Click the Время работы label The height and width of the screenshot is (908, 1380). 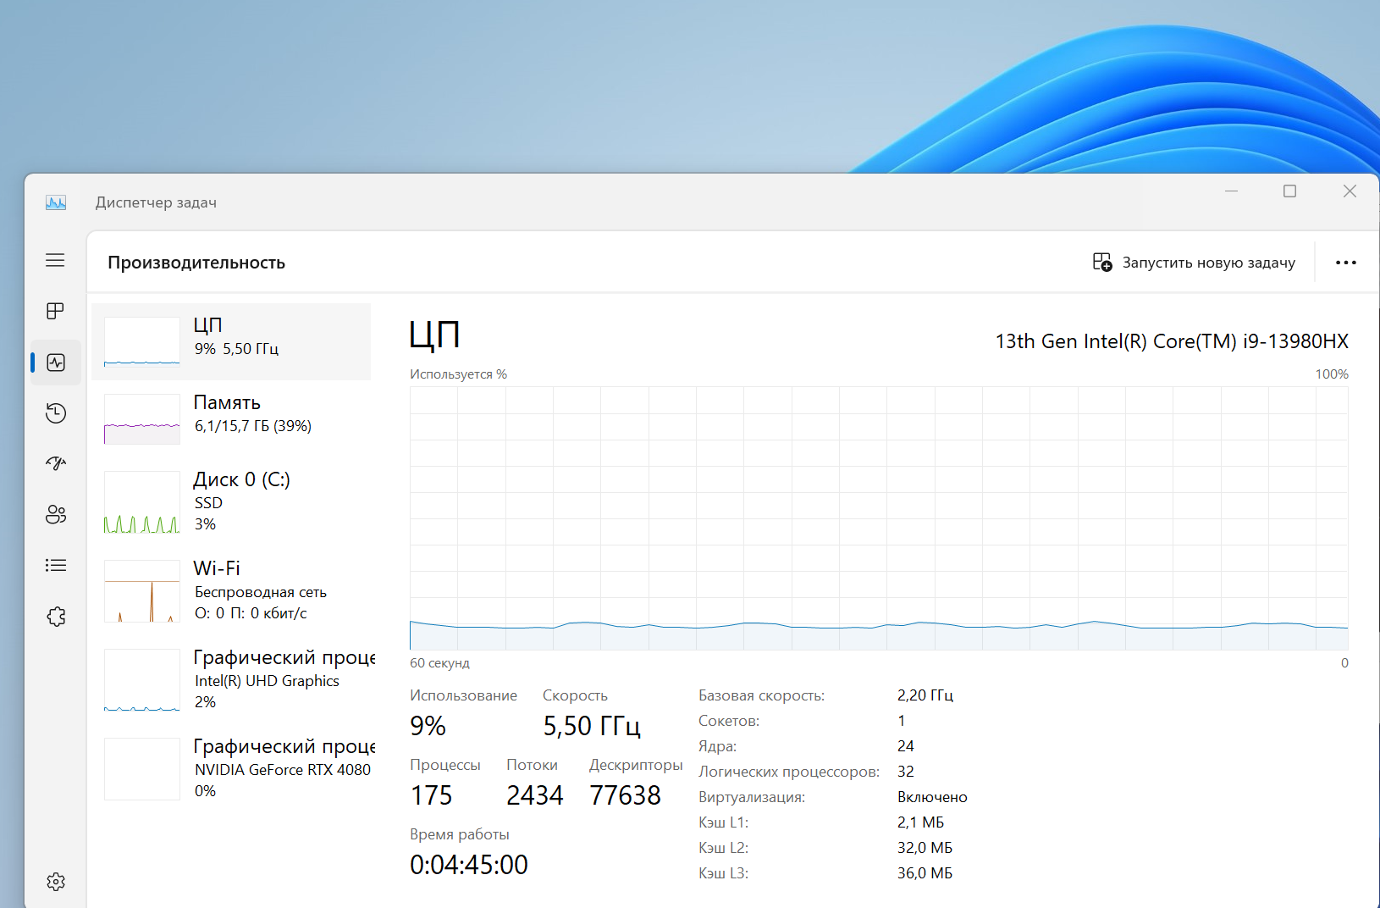point(460,834)
